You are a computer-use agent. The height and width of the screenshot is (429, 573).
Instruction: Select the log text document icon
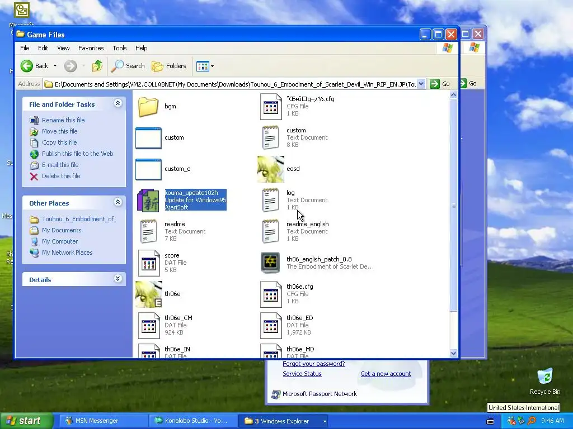point(271,200)
